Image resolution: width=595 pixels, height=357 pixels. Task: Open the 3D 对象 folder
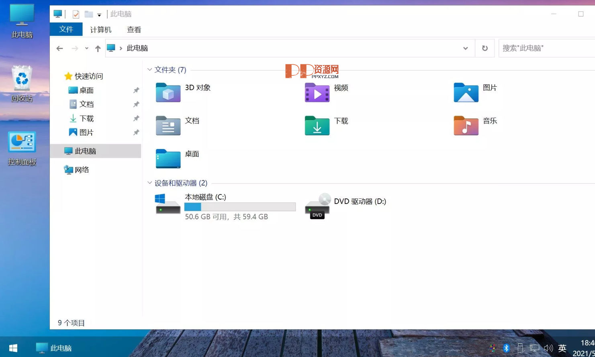click(168, 93)
